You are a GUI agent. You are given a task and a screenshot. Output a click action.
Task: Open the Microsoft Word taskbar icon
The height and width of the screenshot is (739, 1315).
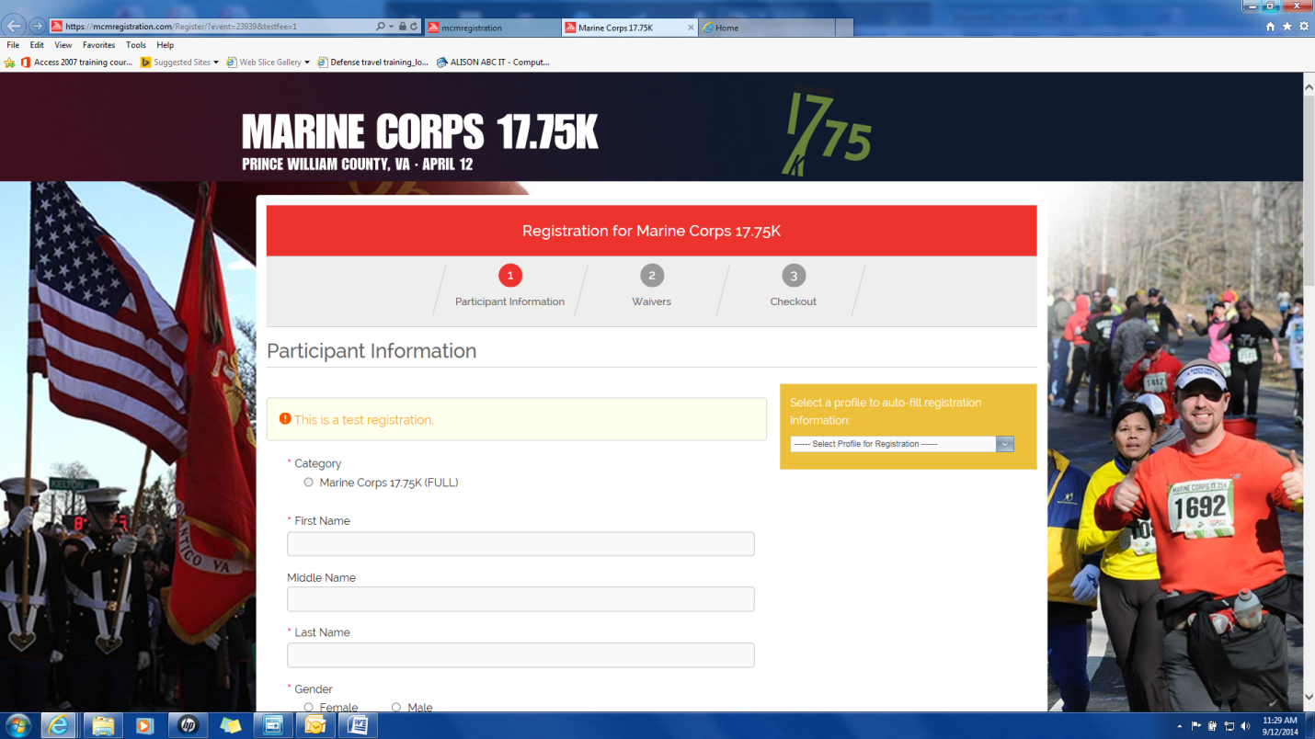pos(359,725)
